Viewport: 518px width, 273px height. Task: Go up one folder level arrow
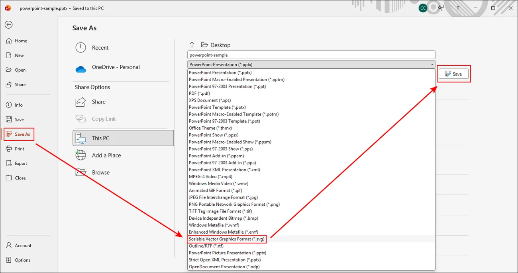coord(192,45)
